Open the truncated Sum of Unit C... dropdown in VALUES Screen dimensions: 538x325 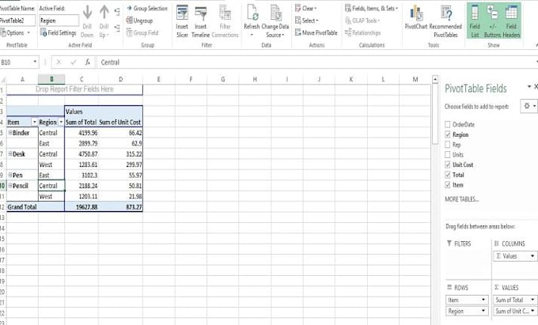[532, 311]
